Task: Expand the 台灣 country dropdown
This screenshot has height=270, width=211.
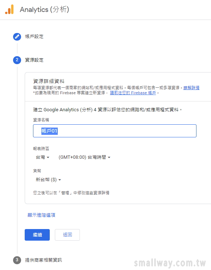Action: (x=42, y=157)
